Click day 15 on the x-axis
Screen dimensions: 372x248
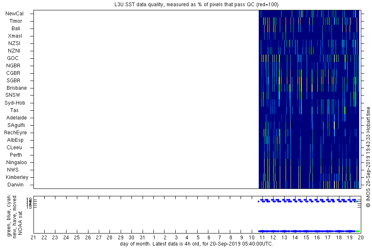306,238
